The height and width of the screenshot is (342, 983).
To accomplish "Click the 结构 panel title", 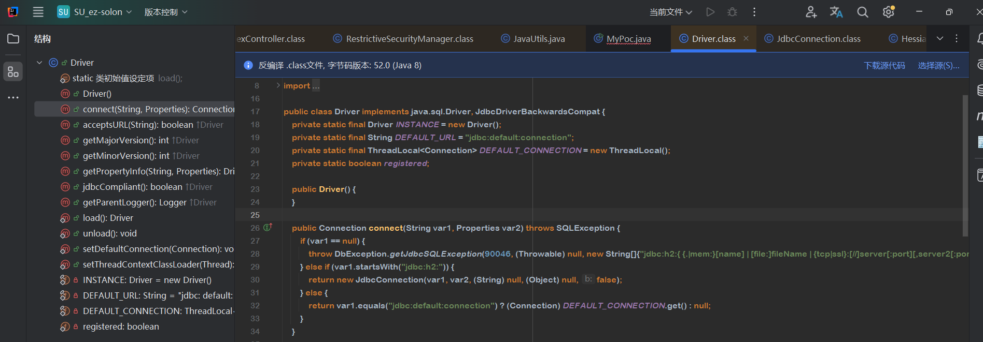I will click(x=43, y=39).
